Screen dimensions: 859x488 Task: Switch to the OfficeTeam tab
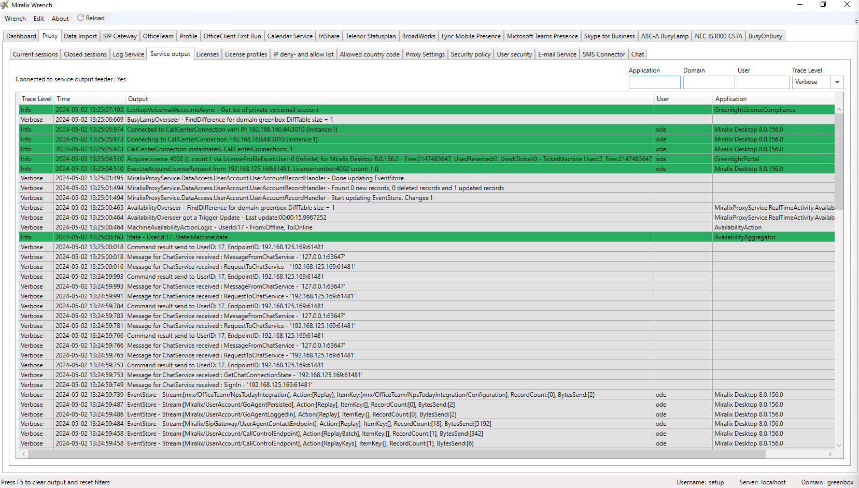pos(158,36)
